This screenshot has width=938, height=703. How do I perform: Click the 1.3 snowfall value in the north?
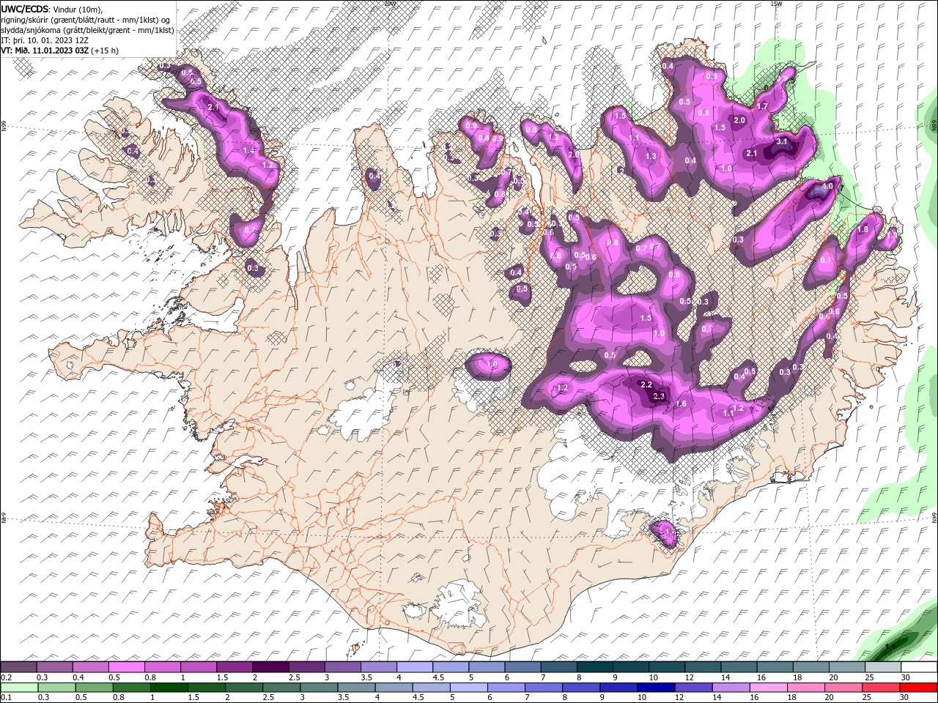[651, 157]
